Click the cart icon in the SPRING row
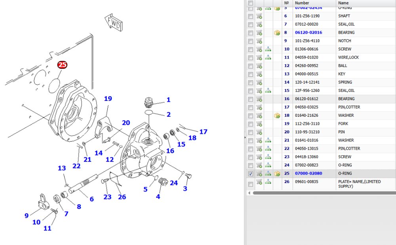Viewport: 396px width, 245px height. 259,82
